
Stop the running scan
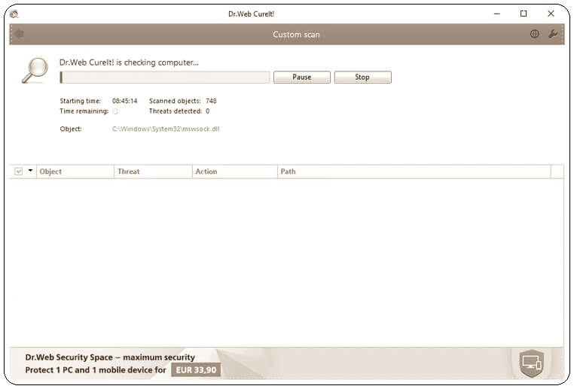pyautogui.click(x=362, y=77)
